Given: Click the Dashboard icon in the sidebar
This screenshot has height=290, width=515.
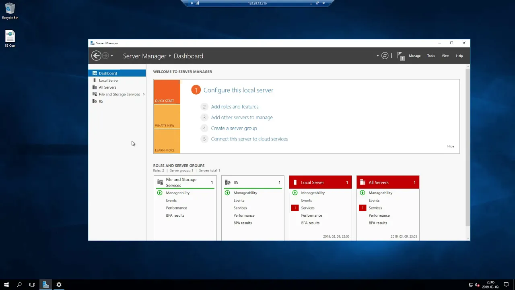Looking at the screenshot, I should click(x=95, y=73).
